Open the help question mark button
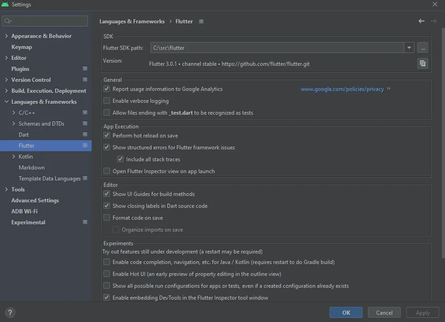 pyautogui.click(x=10, y=313)
